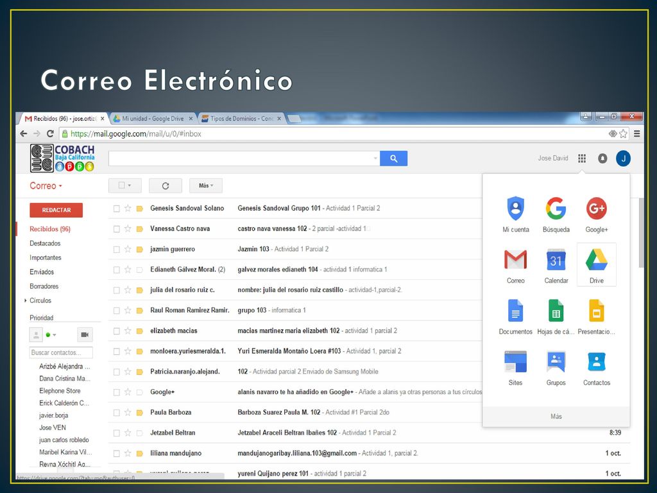
Task: Check the julia del rosario ruiz email box
Action: (117, 290)
